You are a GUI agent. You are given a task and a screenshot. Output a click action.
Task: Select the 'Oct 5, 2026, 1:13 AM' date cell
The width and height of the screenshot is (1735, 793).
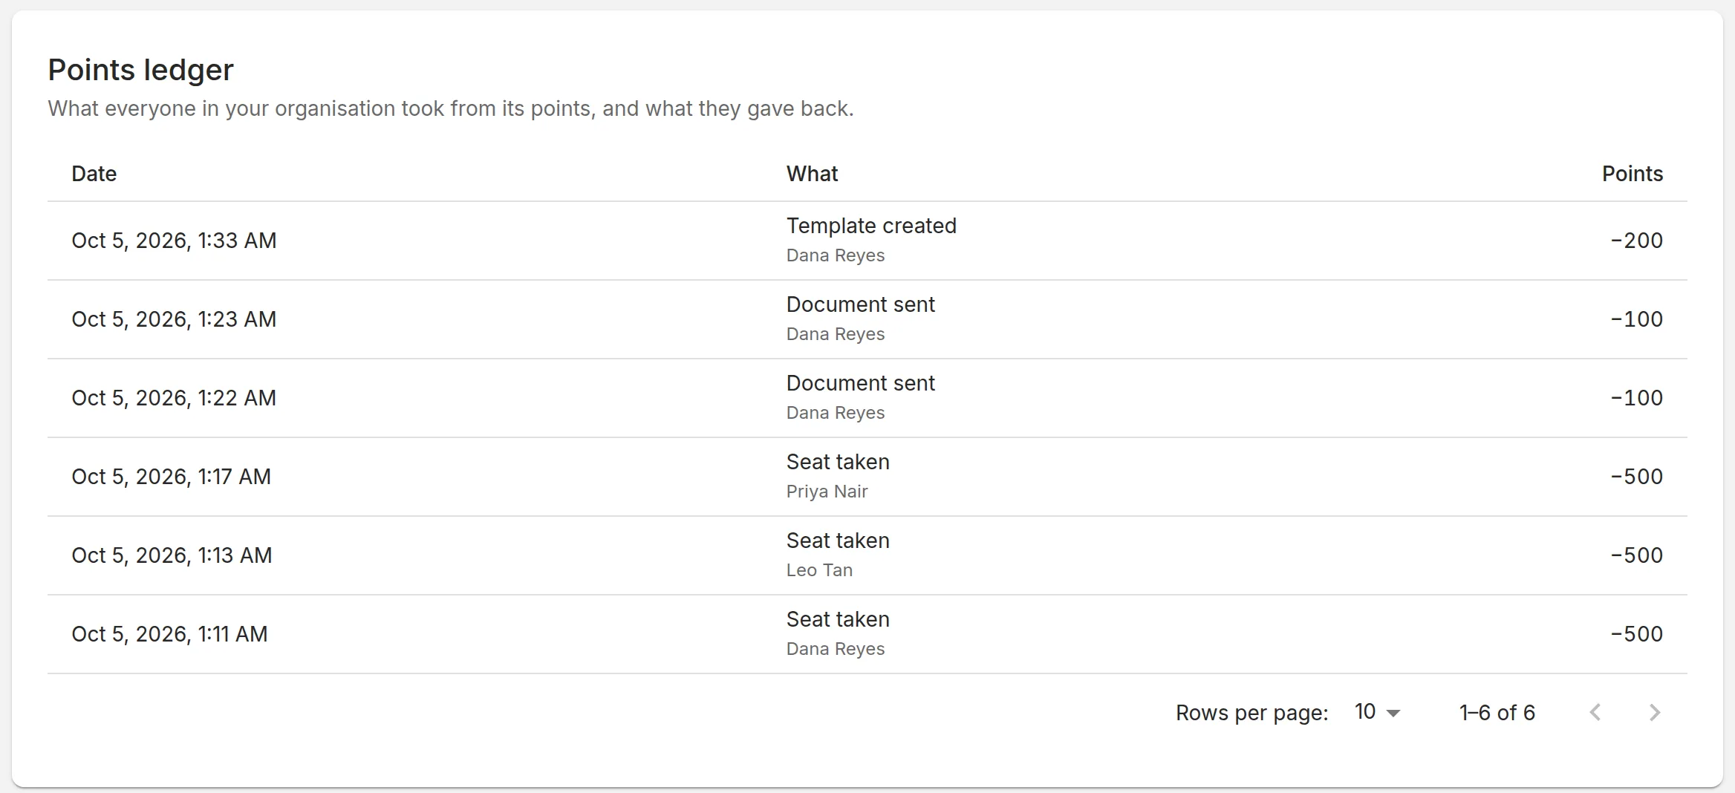pyautogui.click(x=172, y=555)
